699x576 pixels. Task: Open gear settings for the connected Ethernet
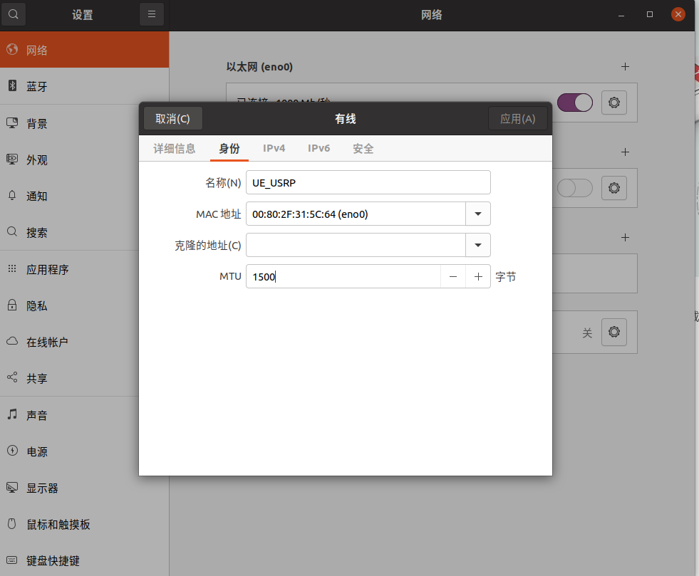(x=614, y=103)
